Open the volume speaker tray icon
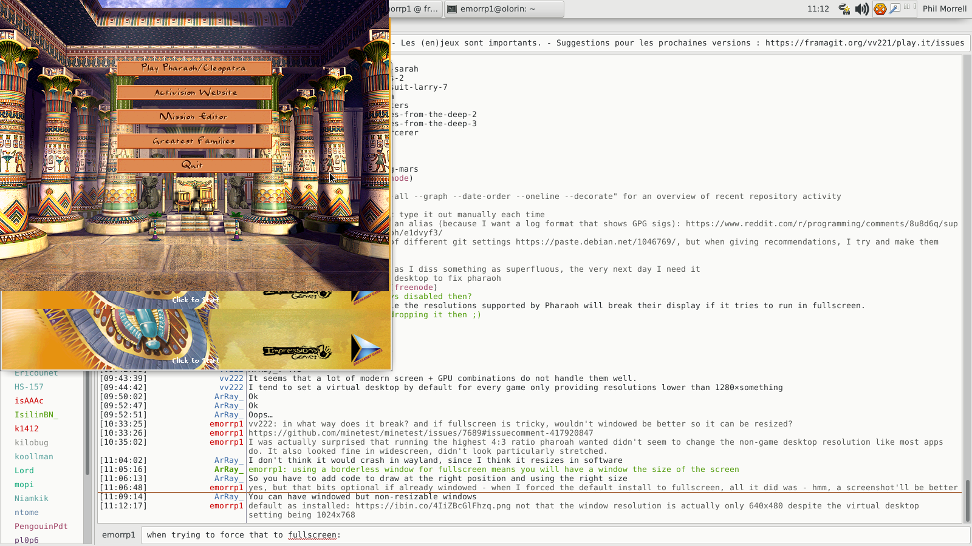The height and width of the screenshot is (546, 972). pyautogui.click(x=861, y=8)
